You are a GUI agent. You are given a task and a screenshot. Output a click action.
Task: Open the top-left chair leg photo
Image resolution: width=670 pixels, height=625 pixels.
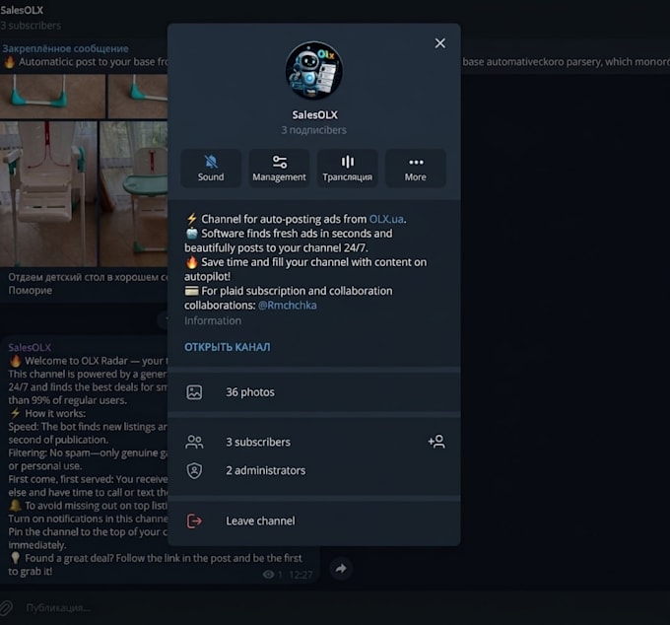pos(52,97)
